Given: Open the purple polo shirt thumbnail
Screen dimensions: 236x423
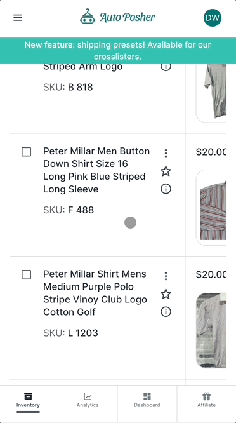Looking at the screenshot, I should click(211, 330).
